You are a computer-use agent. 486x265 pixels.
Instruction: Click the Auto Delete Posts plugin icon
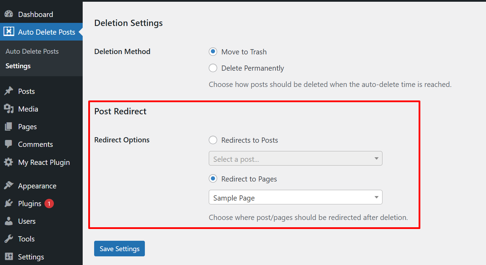tap(9, 32)
